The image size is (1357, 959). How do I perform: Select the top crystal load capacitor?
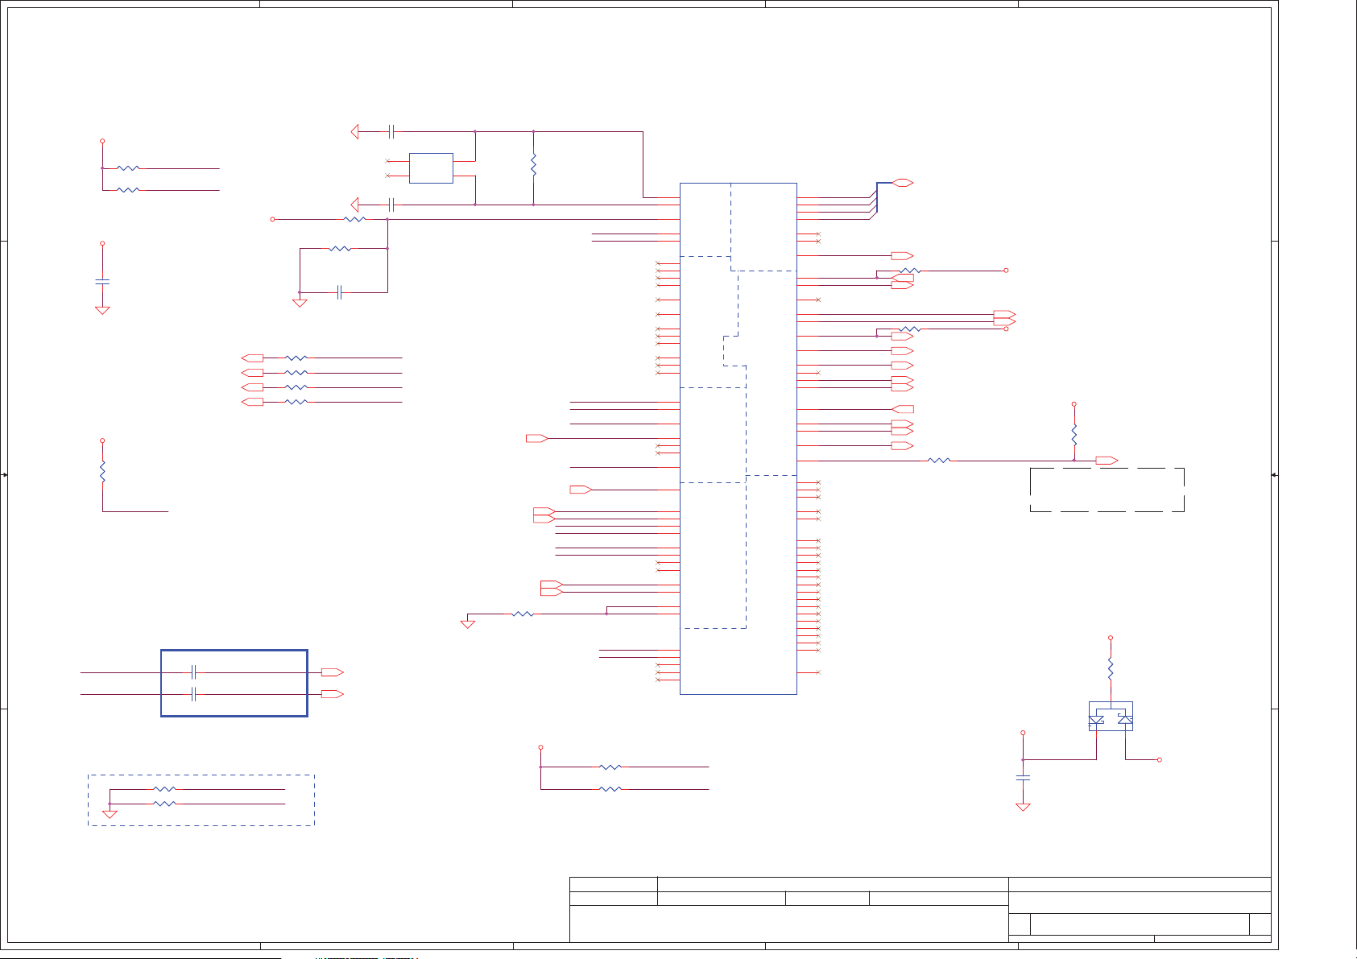pos(391,131)
